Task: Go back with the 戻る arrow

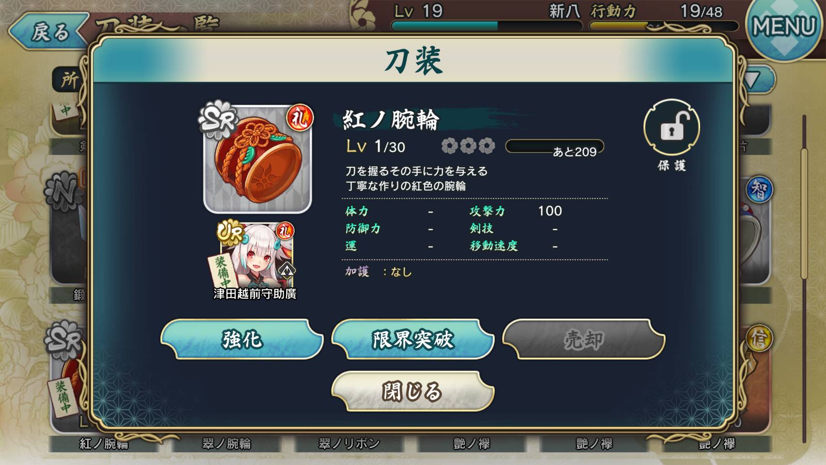Action: coord(48,32)
